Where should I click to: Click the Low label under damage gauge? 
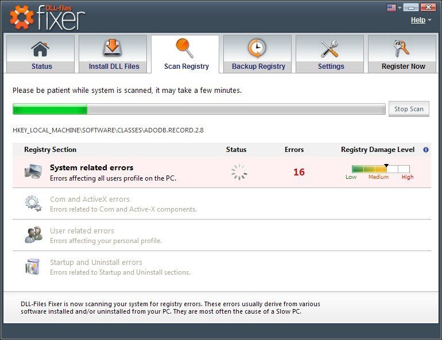click(351, 177)
